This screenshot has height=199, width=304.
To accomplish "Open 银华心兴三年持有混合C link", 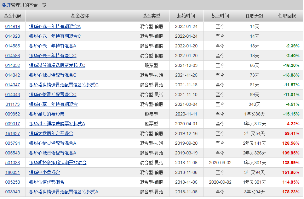I will [x=53, y=56].
